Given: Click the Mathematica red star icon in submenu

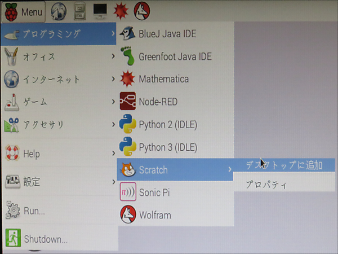Looking at the screenshot, I should tap(127, 79).
